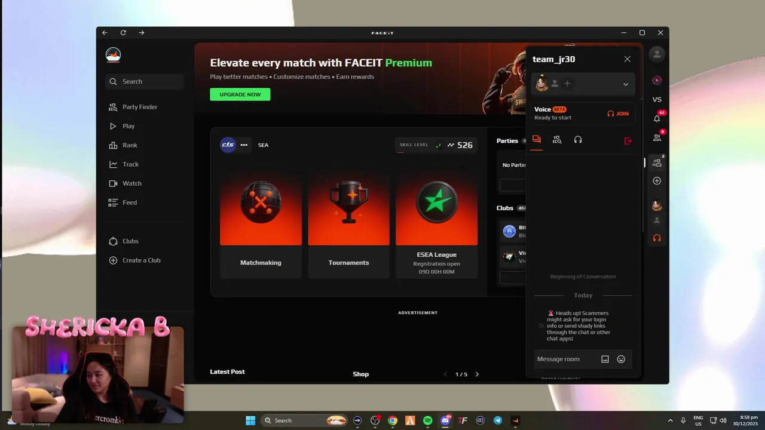Image resolution: width=765 pixels, height=430 pixels.
Task: Open the Track section
Action: 124,164
